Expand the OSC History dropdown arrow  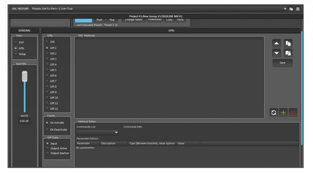coord(285,9)
